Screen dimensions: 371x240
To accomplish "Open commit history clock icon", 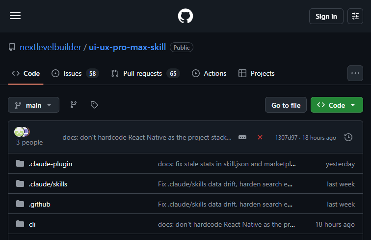I will (348, 137).
